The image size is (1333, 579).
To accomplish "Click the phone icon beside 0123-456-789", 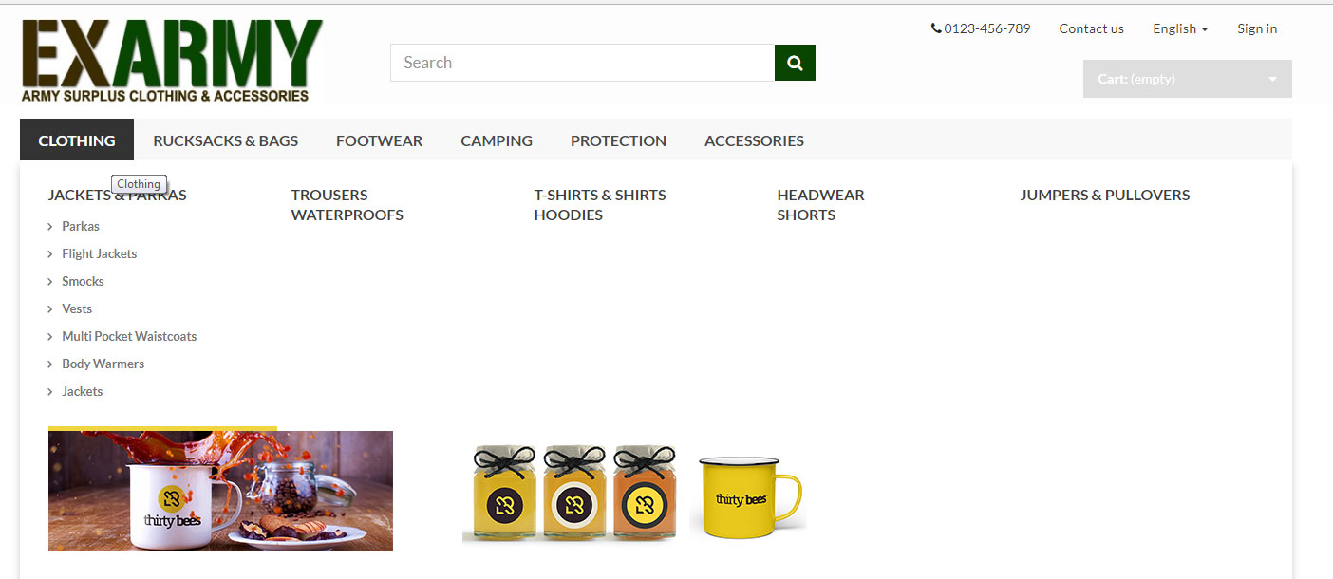I will click(x=936, y=28).
